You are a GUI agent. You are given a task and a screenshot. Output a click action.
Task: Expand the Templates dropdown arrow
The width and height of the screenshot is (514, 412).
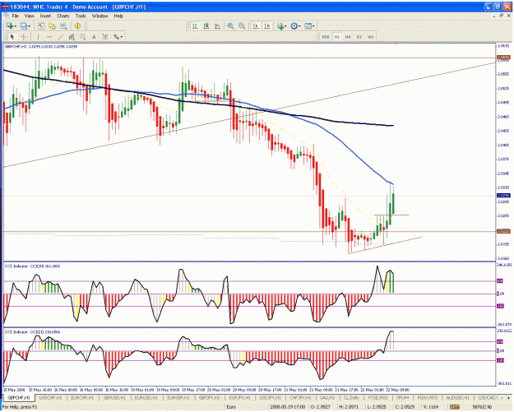pyautogui.click(x=313, y=25)
